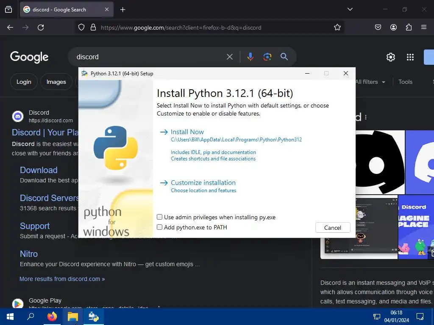Click Install Now in Python setup
The width and height of the screenshot is (434, 325).
click(187, 132)
